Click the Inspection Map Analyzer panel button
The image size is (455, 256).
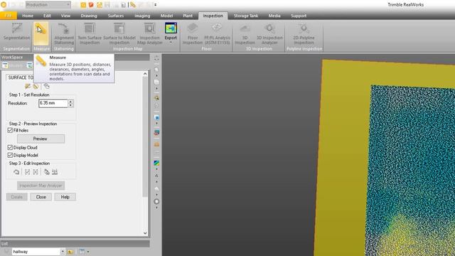(x=41, y=186)
